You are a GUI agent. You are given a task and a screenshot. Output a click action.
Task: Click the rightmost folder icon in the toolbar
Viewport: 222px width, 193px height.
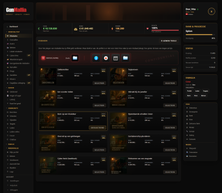coord(125,58)
